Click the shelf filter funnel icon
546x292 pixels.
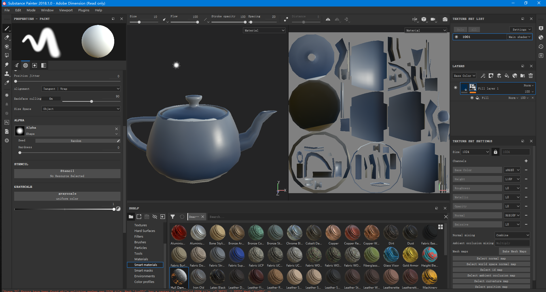point(173,217)
